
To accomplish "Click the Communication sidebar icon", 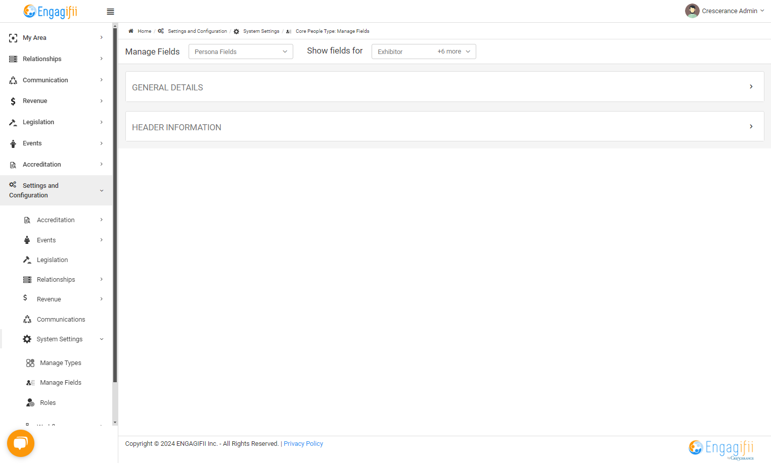I will pos(13,80).
